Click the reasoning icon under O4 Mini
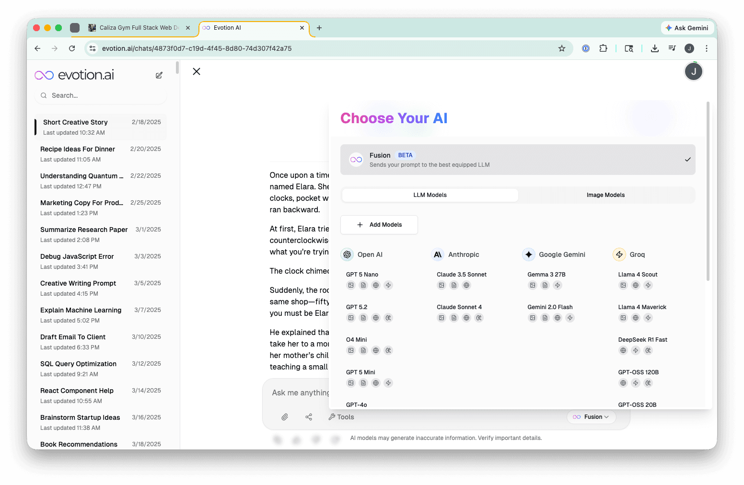This screenshot has height=485, width=744. click(388, 350)
